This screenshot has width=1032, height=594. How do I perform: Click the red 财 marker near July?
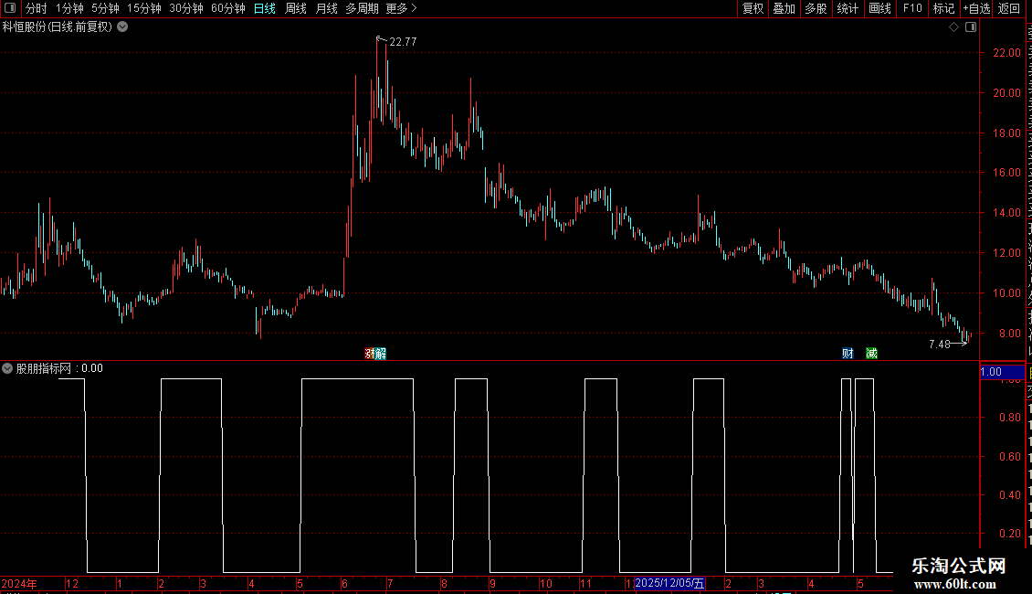click(369, 354)
